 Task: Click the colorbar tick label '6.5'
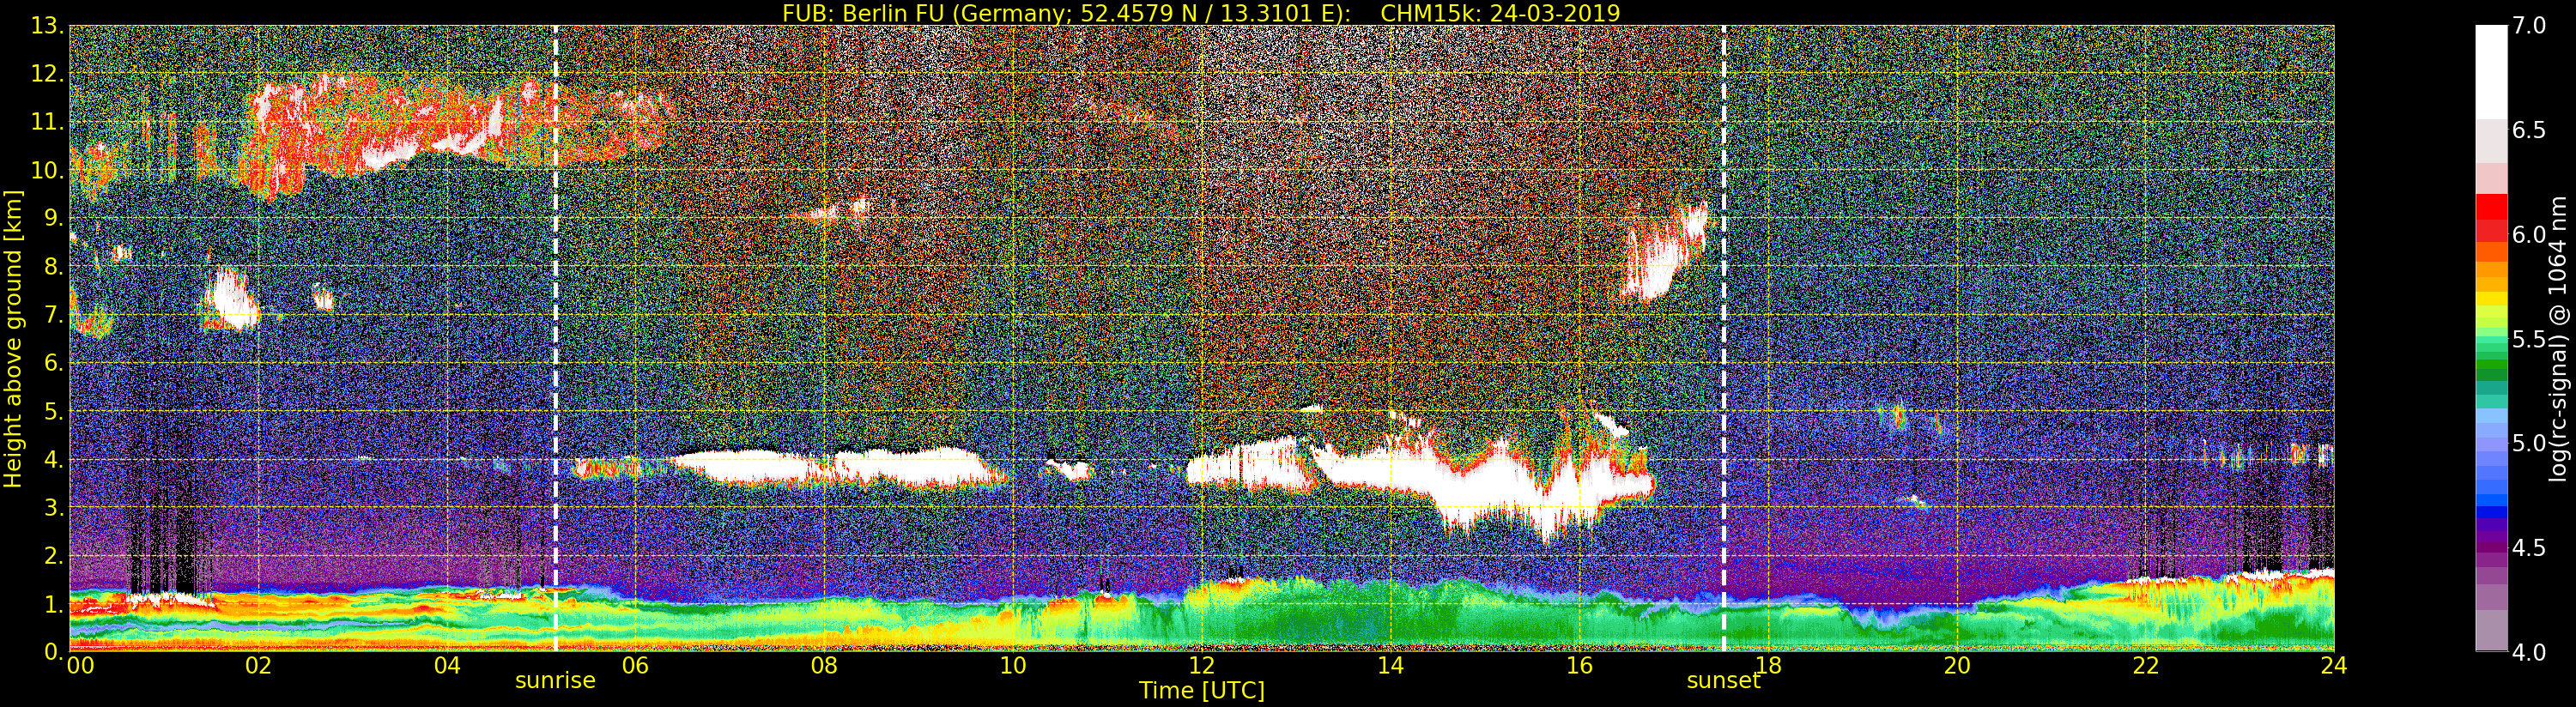[2529, 130]
